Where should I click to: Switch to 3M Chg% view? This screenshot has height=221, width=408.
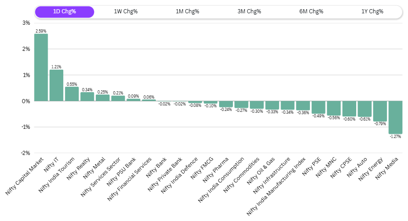pyautogui.click(x=249, y=11)
